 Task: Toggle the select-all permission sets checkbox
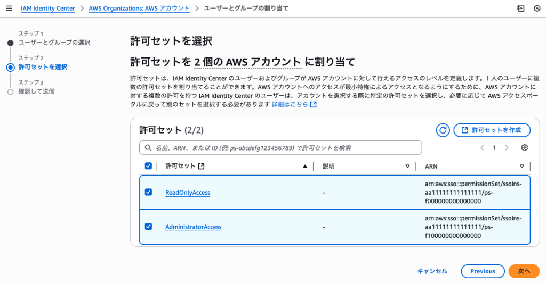point(149,166)
